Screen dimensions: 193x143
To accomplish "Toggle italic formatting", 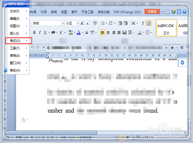I will [x=40, y=32].
